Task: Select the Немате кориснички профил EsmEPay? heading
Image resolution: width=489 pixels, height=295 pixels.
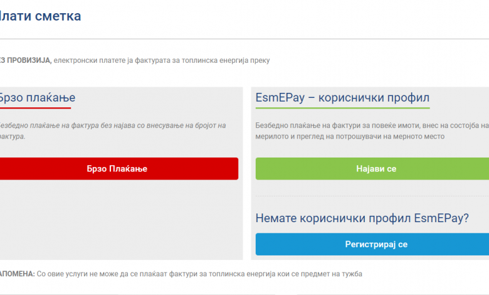Action: pos(362,218)
